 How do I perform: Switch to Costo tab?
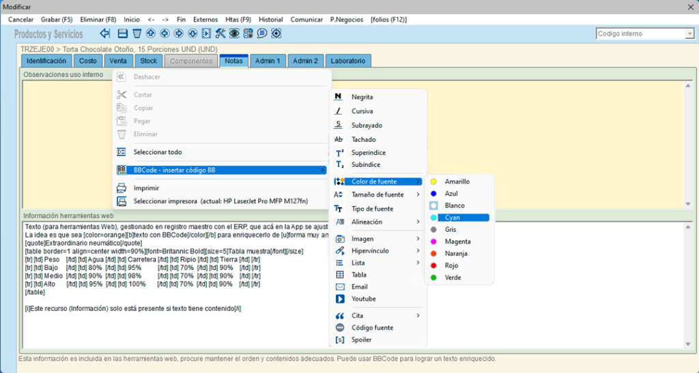(88, 61)
